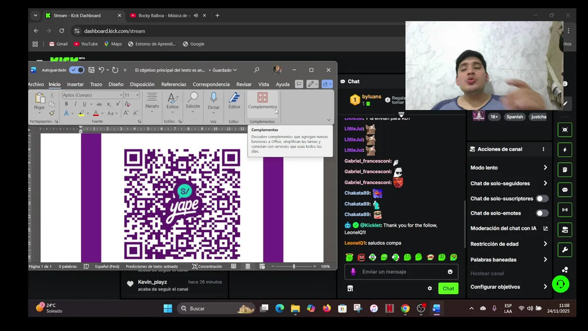
Task: Increase font size with the grow-font icon
Action: tap(127, 113)
